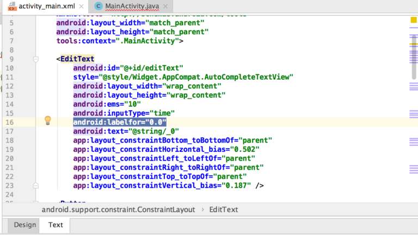Click the MainActivity.java class icon
The width and height of the screenshot is (418, 235).
[x=99, y=6]
